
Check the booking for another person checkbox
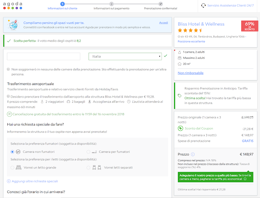click(x=8, y=69)
